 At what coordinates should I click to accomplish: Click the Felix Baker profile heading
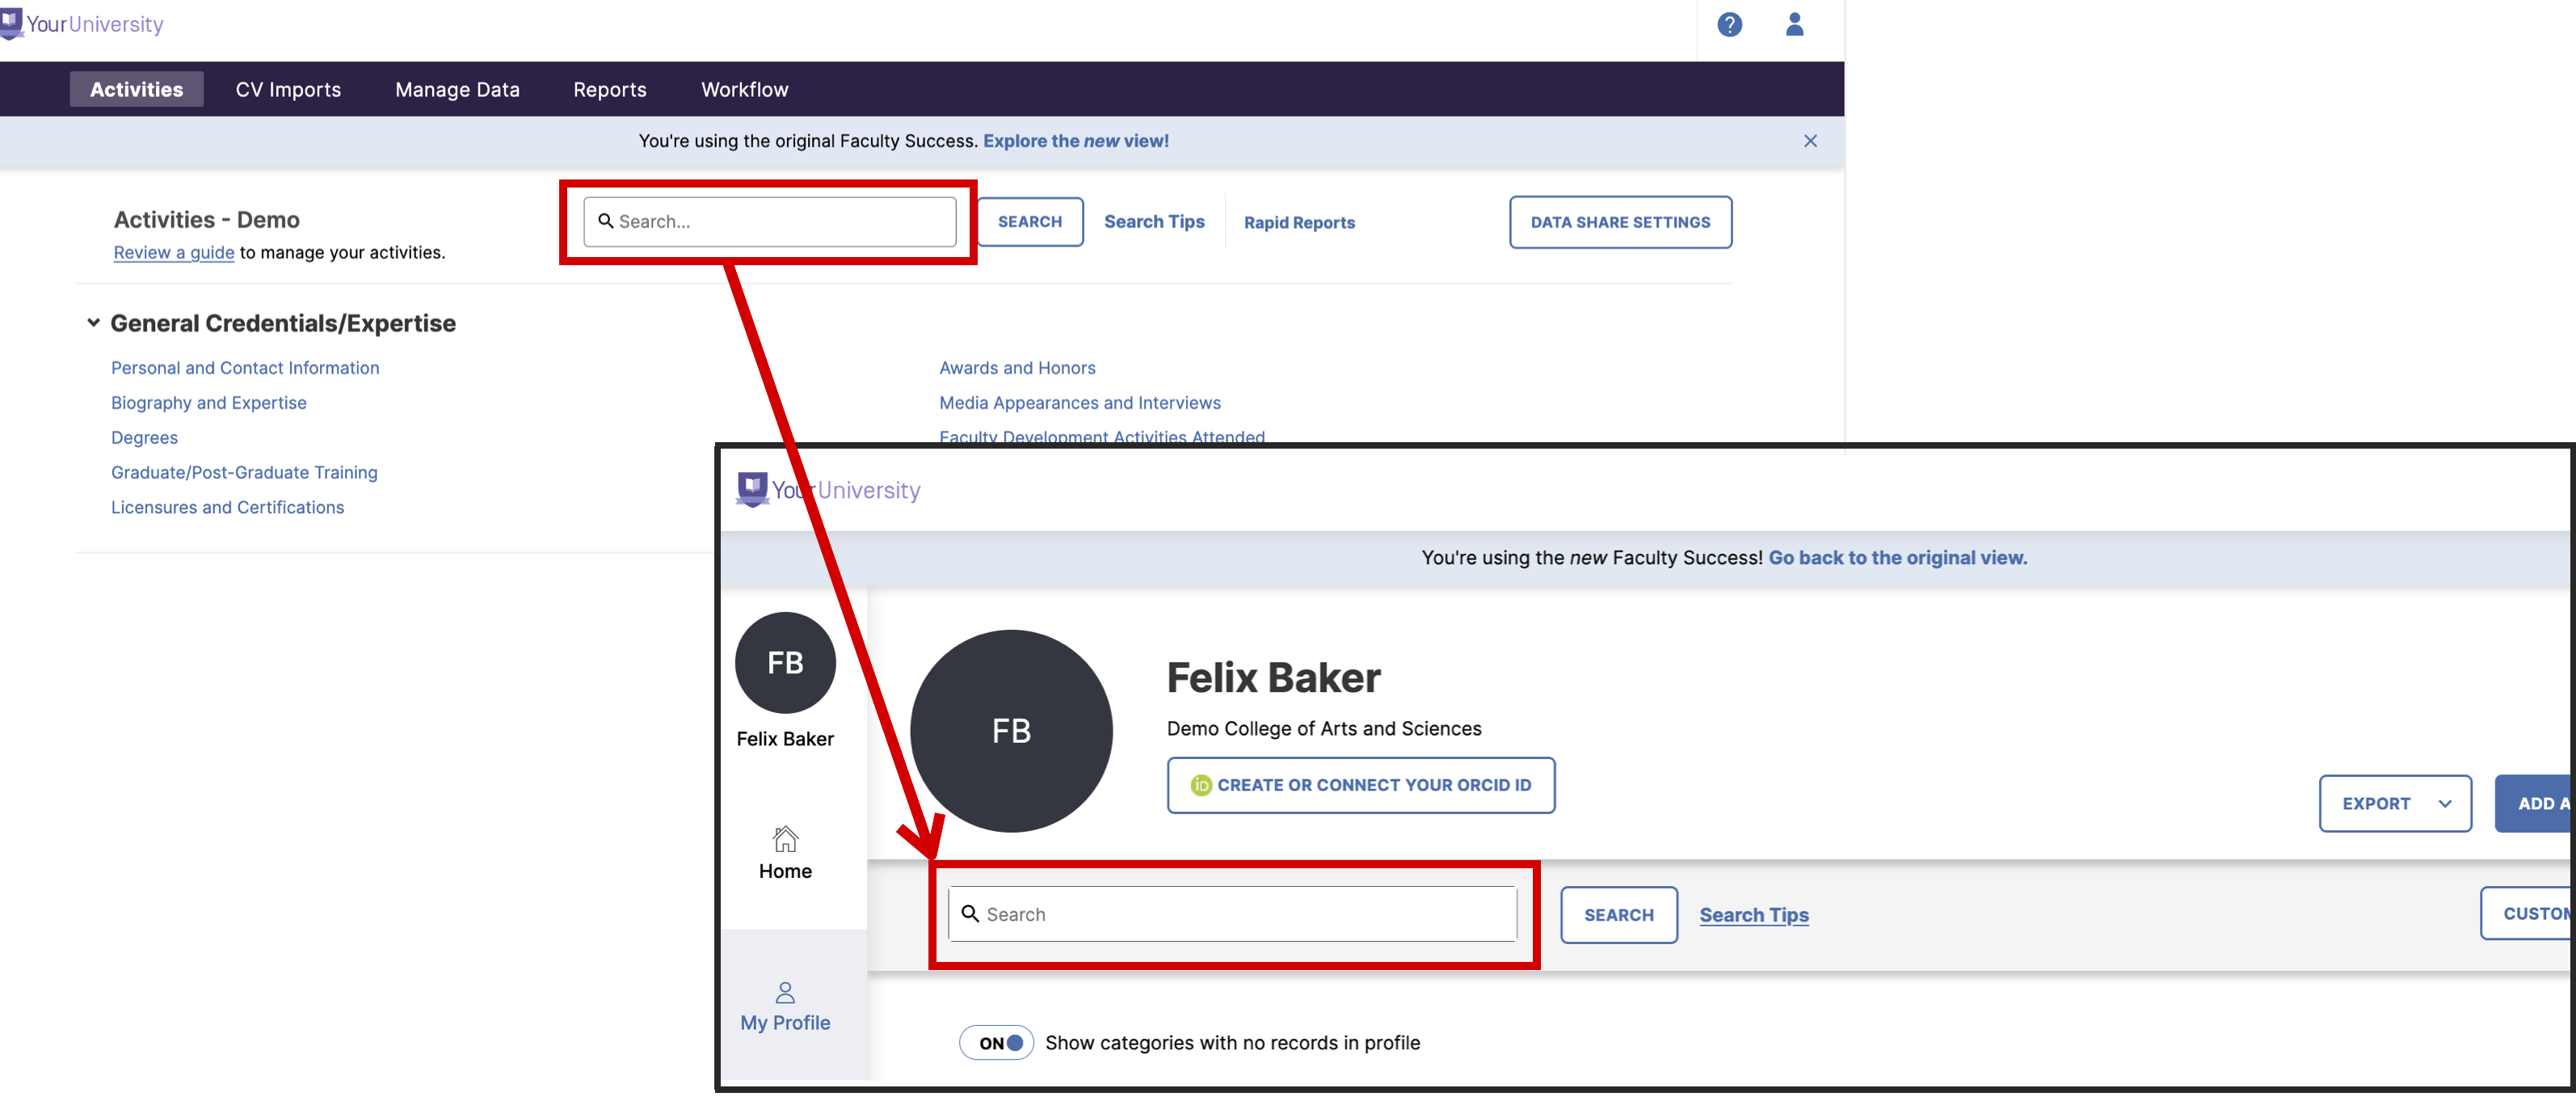pyautogui.click(x=1273, y=678)
